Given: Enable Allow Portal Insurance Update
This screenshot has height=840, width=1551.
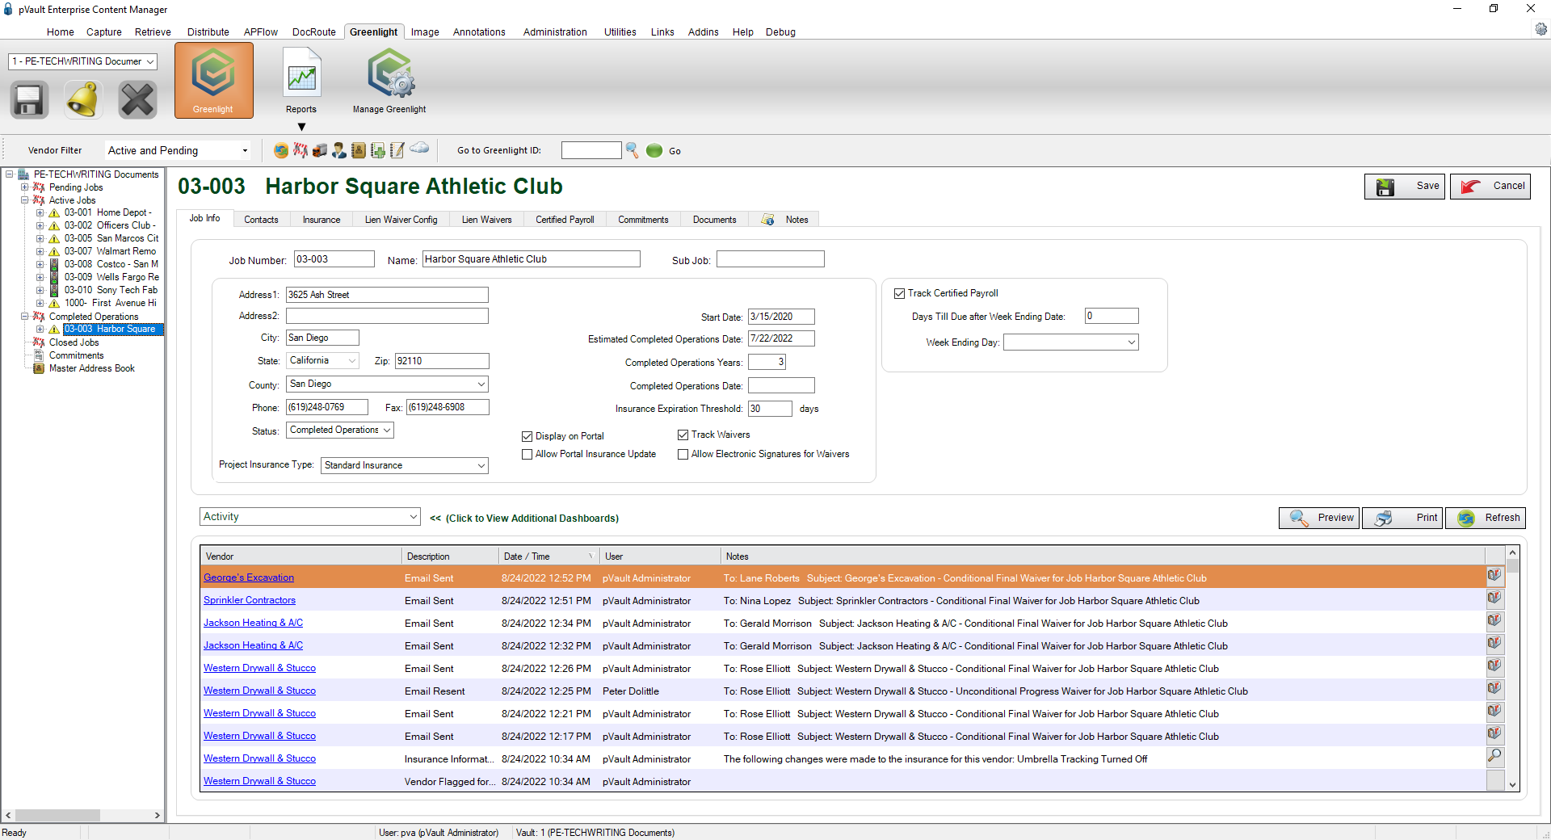Looking at the screenshot, I should [x=528, y=455].
